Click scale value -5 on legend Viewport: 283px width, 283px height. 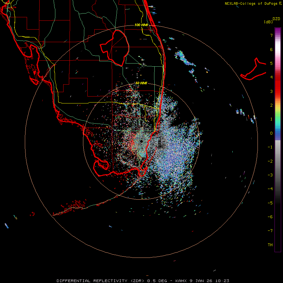click(270, 203)
